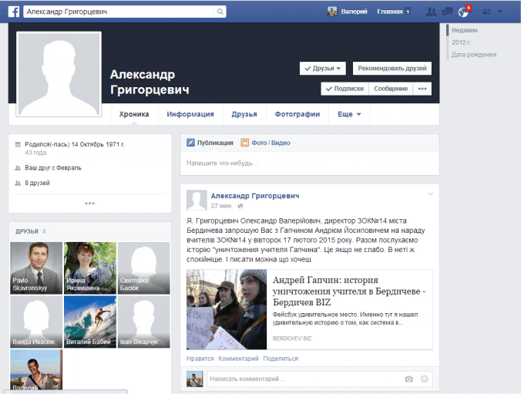This screenshot has width=521, height=394.
Task: Open emoji smiley icon in comment
Action: pyautogui.click(x=425, y=379)
